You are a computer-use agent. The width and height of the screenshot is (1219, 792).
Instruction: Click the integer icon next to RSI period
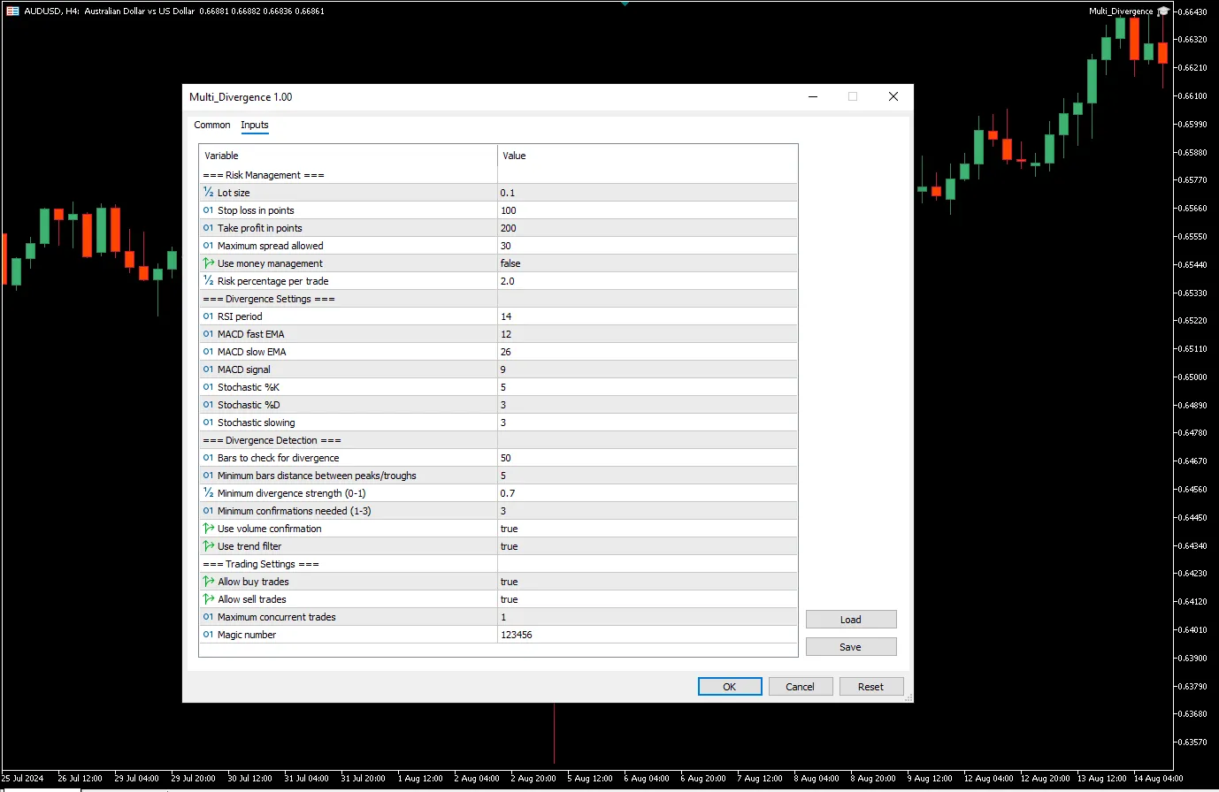coord(209,316)
